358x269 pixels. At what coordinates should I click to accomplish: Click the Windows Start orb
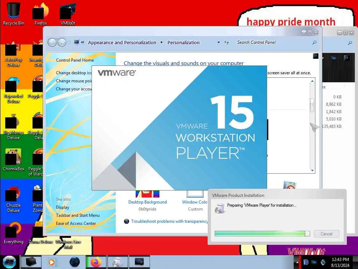pyautogui.click(x=9, y=262)
